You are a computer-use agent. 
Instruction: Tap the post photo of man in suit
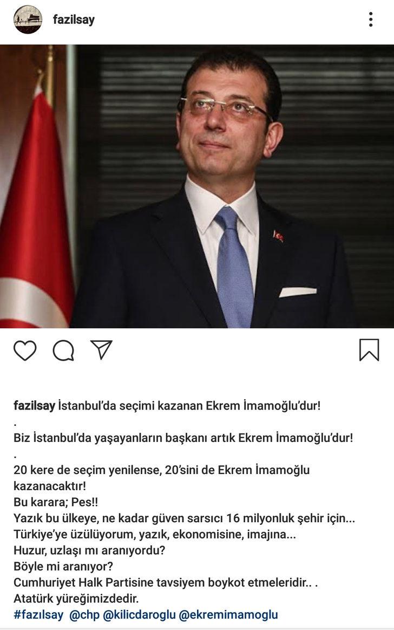[197, 186]
